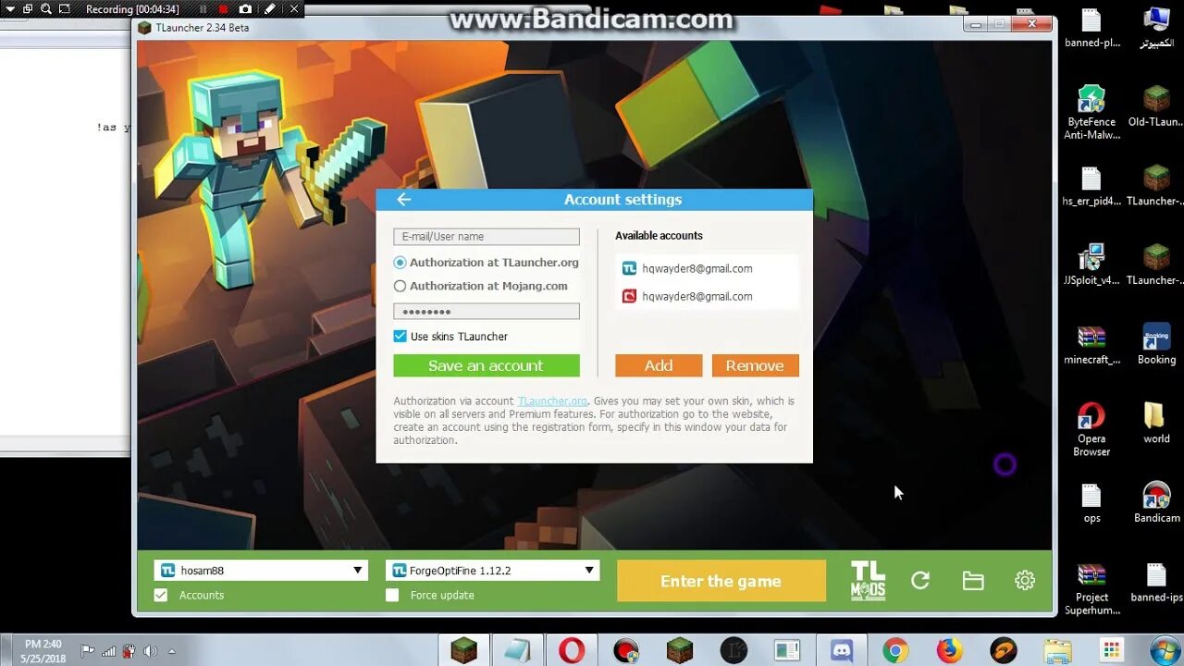Select the Project Superhuman archive icon
This screenshot has height=666, width=1184.
click(x=1091, y=588)
